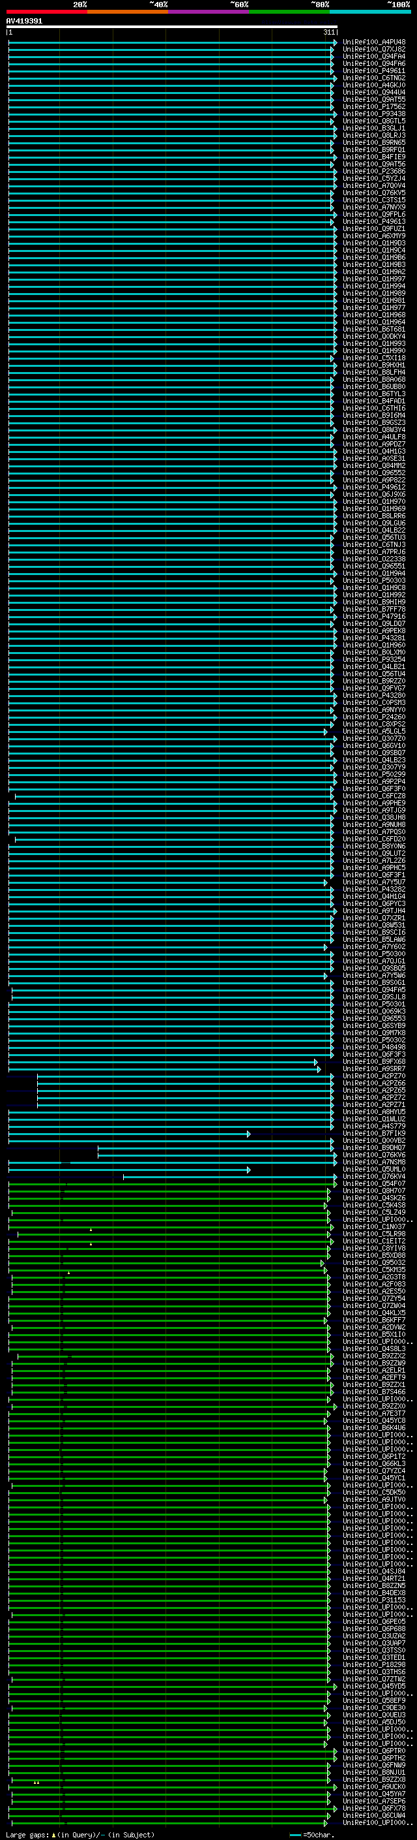Select hit label UniRef100_A2PZ72
Viewport: 417px width, 1840px height.
(374, 1097)
